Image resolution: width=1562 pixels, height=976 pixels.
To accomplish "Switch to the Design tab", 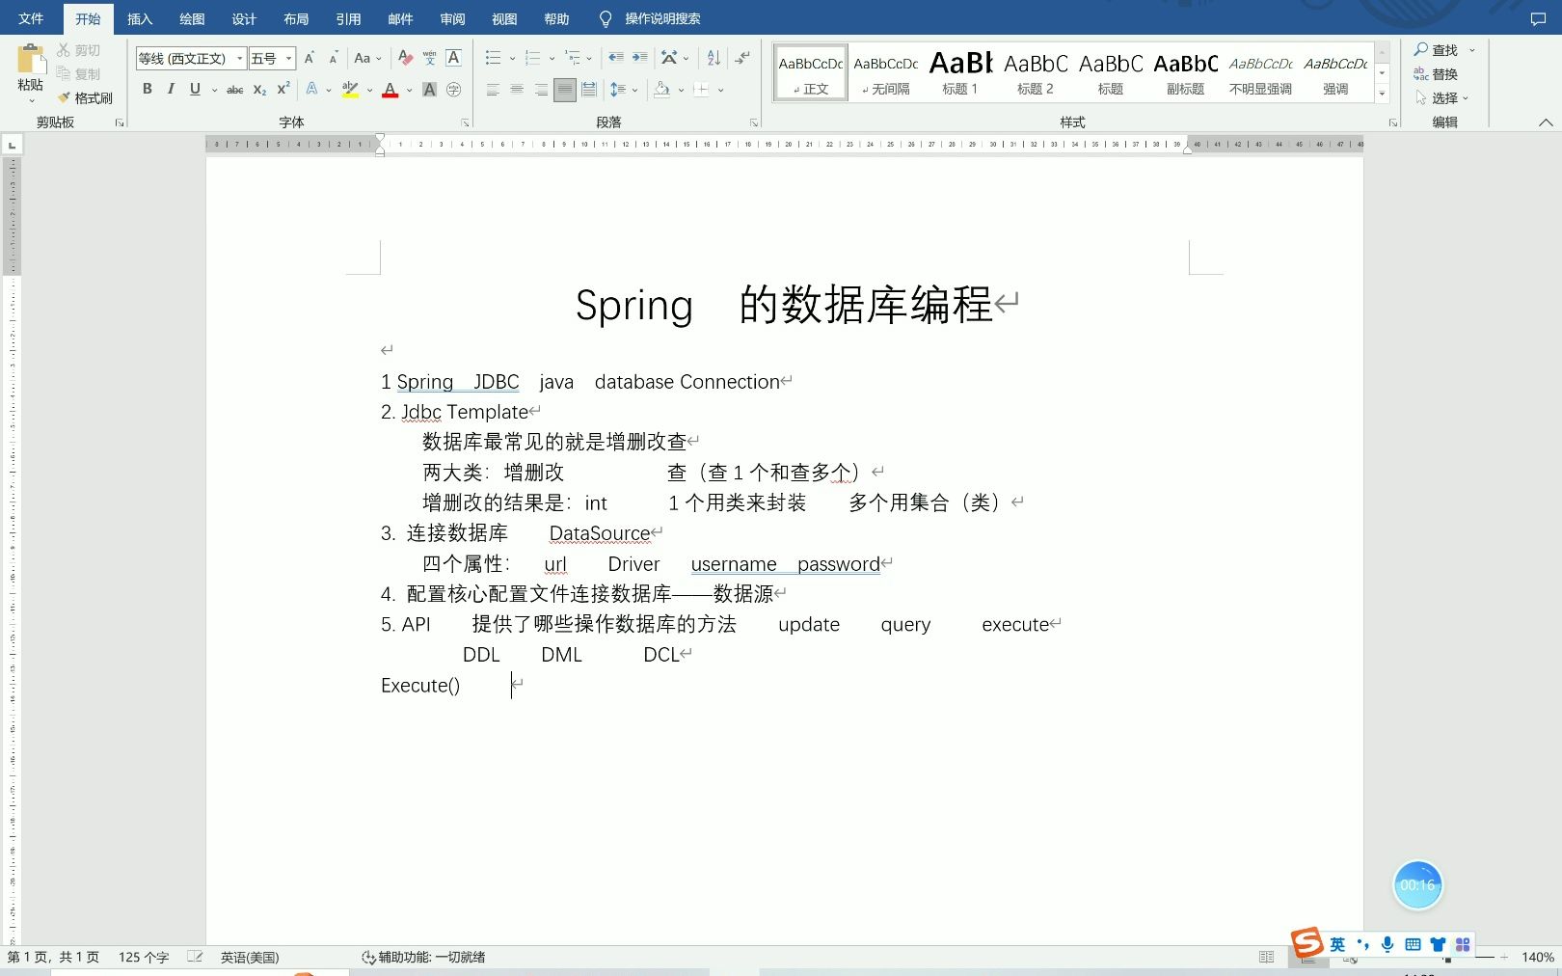I will point(244,18).
